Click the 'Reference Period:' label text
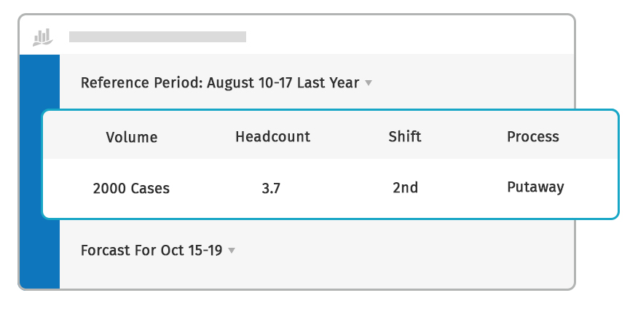 click(141, 83)
